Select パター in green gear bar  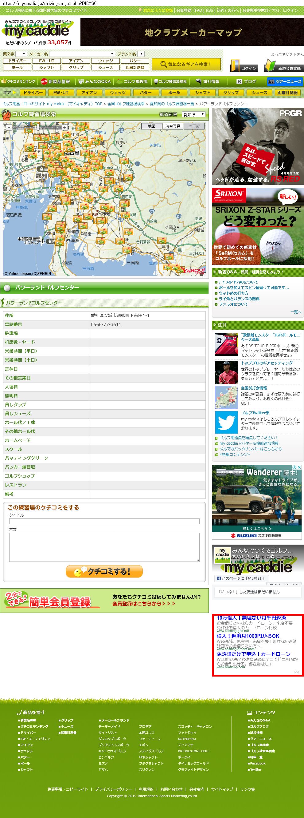[x=146, y=93]
